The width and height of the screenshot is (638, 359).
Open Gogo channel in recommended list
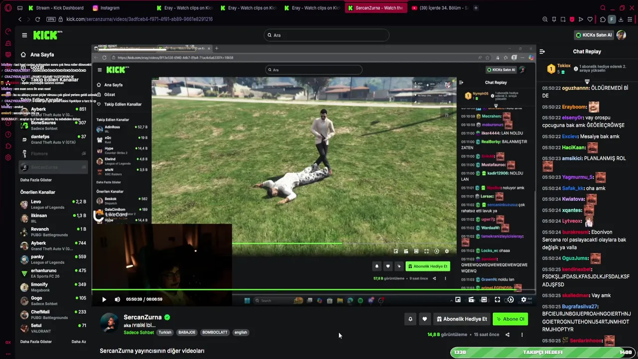click(53, 301)
